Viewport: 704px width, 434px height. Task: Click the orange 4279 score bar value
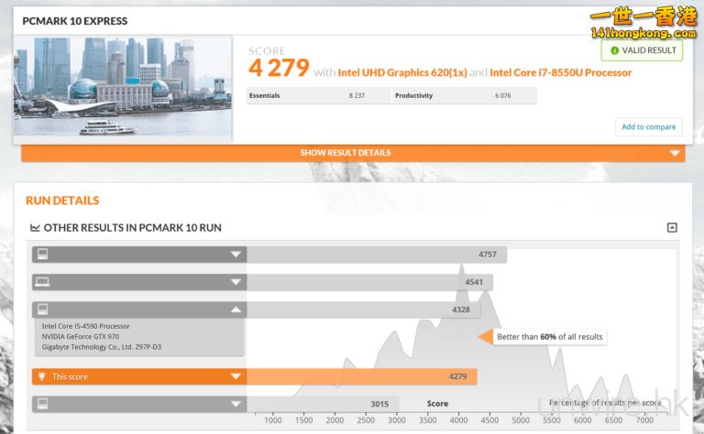457,376
